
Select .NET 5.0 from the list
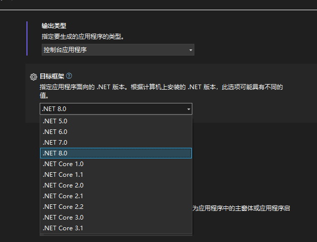pyautogui.click(x=116, y=121)
